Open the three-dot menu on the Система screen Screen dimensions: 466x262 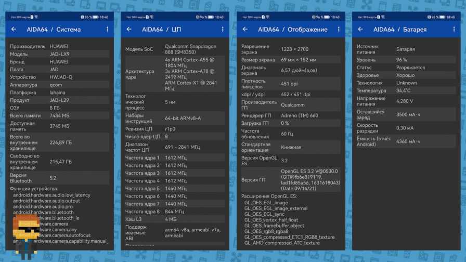coord(108,30)
